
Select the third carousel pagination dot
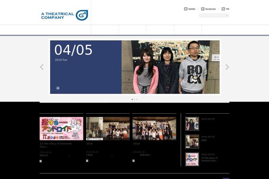(137, 99)
